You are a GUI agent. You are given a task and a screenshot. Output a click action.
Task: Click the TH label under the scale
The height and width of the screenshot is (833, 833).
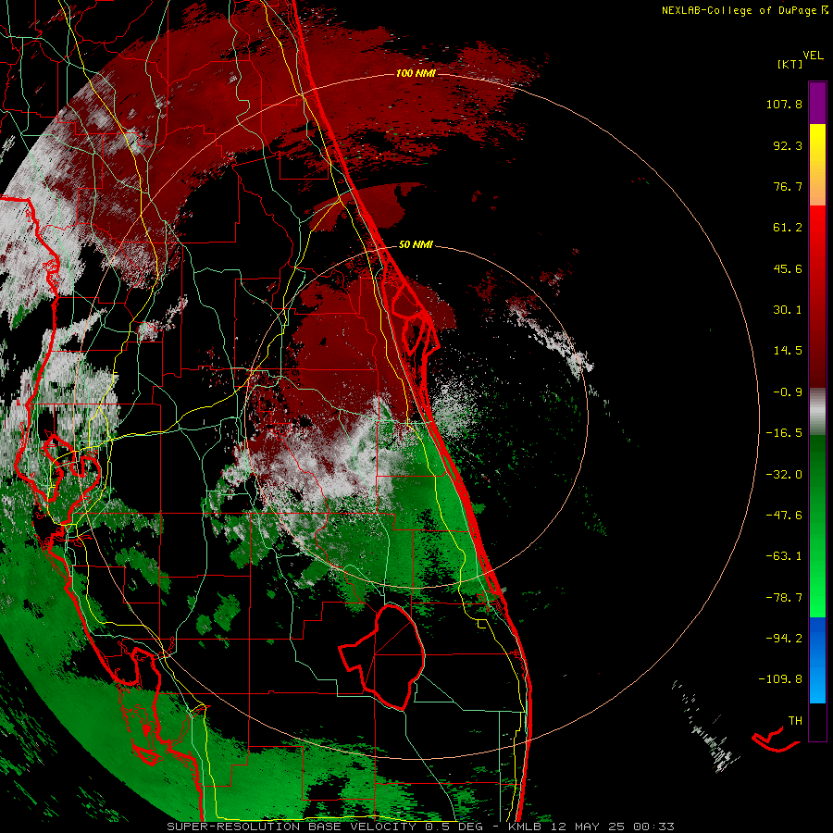point(795,721)
